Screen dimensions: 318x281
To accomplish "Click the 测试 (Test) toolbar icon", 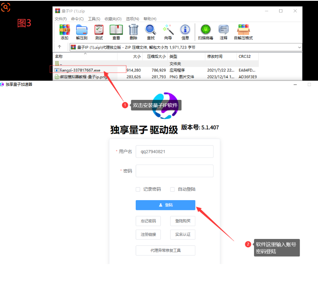I will (x=99, y=30).
